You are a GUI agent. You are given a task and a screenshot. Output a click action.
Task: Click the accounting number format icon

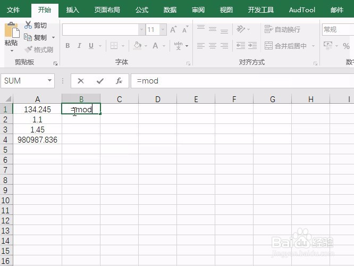click(x=328, y=46)
